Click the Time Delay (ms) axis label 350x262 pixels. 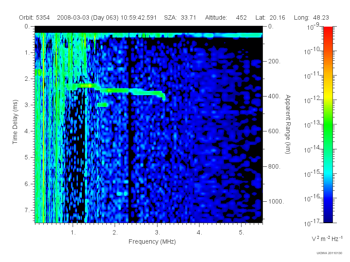point(15,122)
